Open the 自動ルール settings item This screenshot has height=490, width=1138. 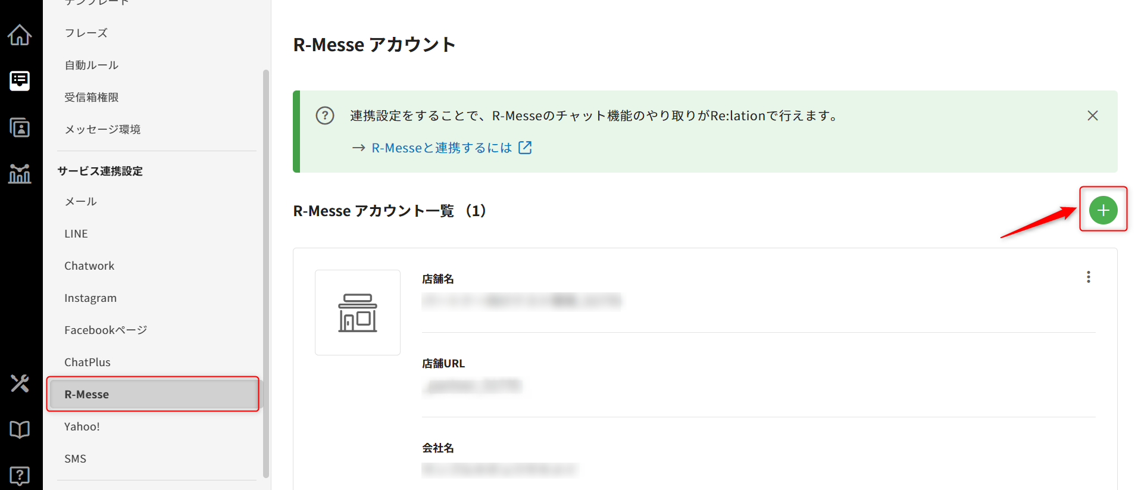[92, 65]
